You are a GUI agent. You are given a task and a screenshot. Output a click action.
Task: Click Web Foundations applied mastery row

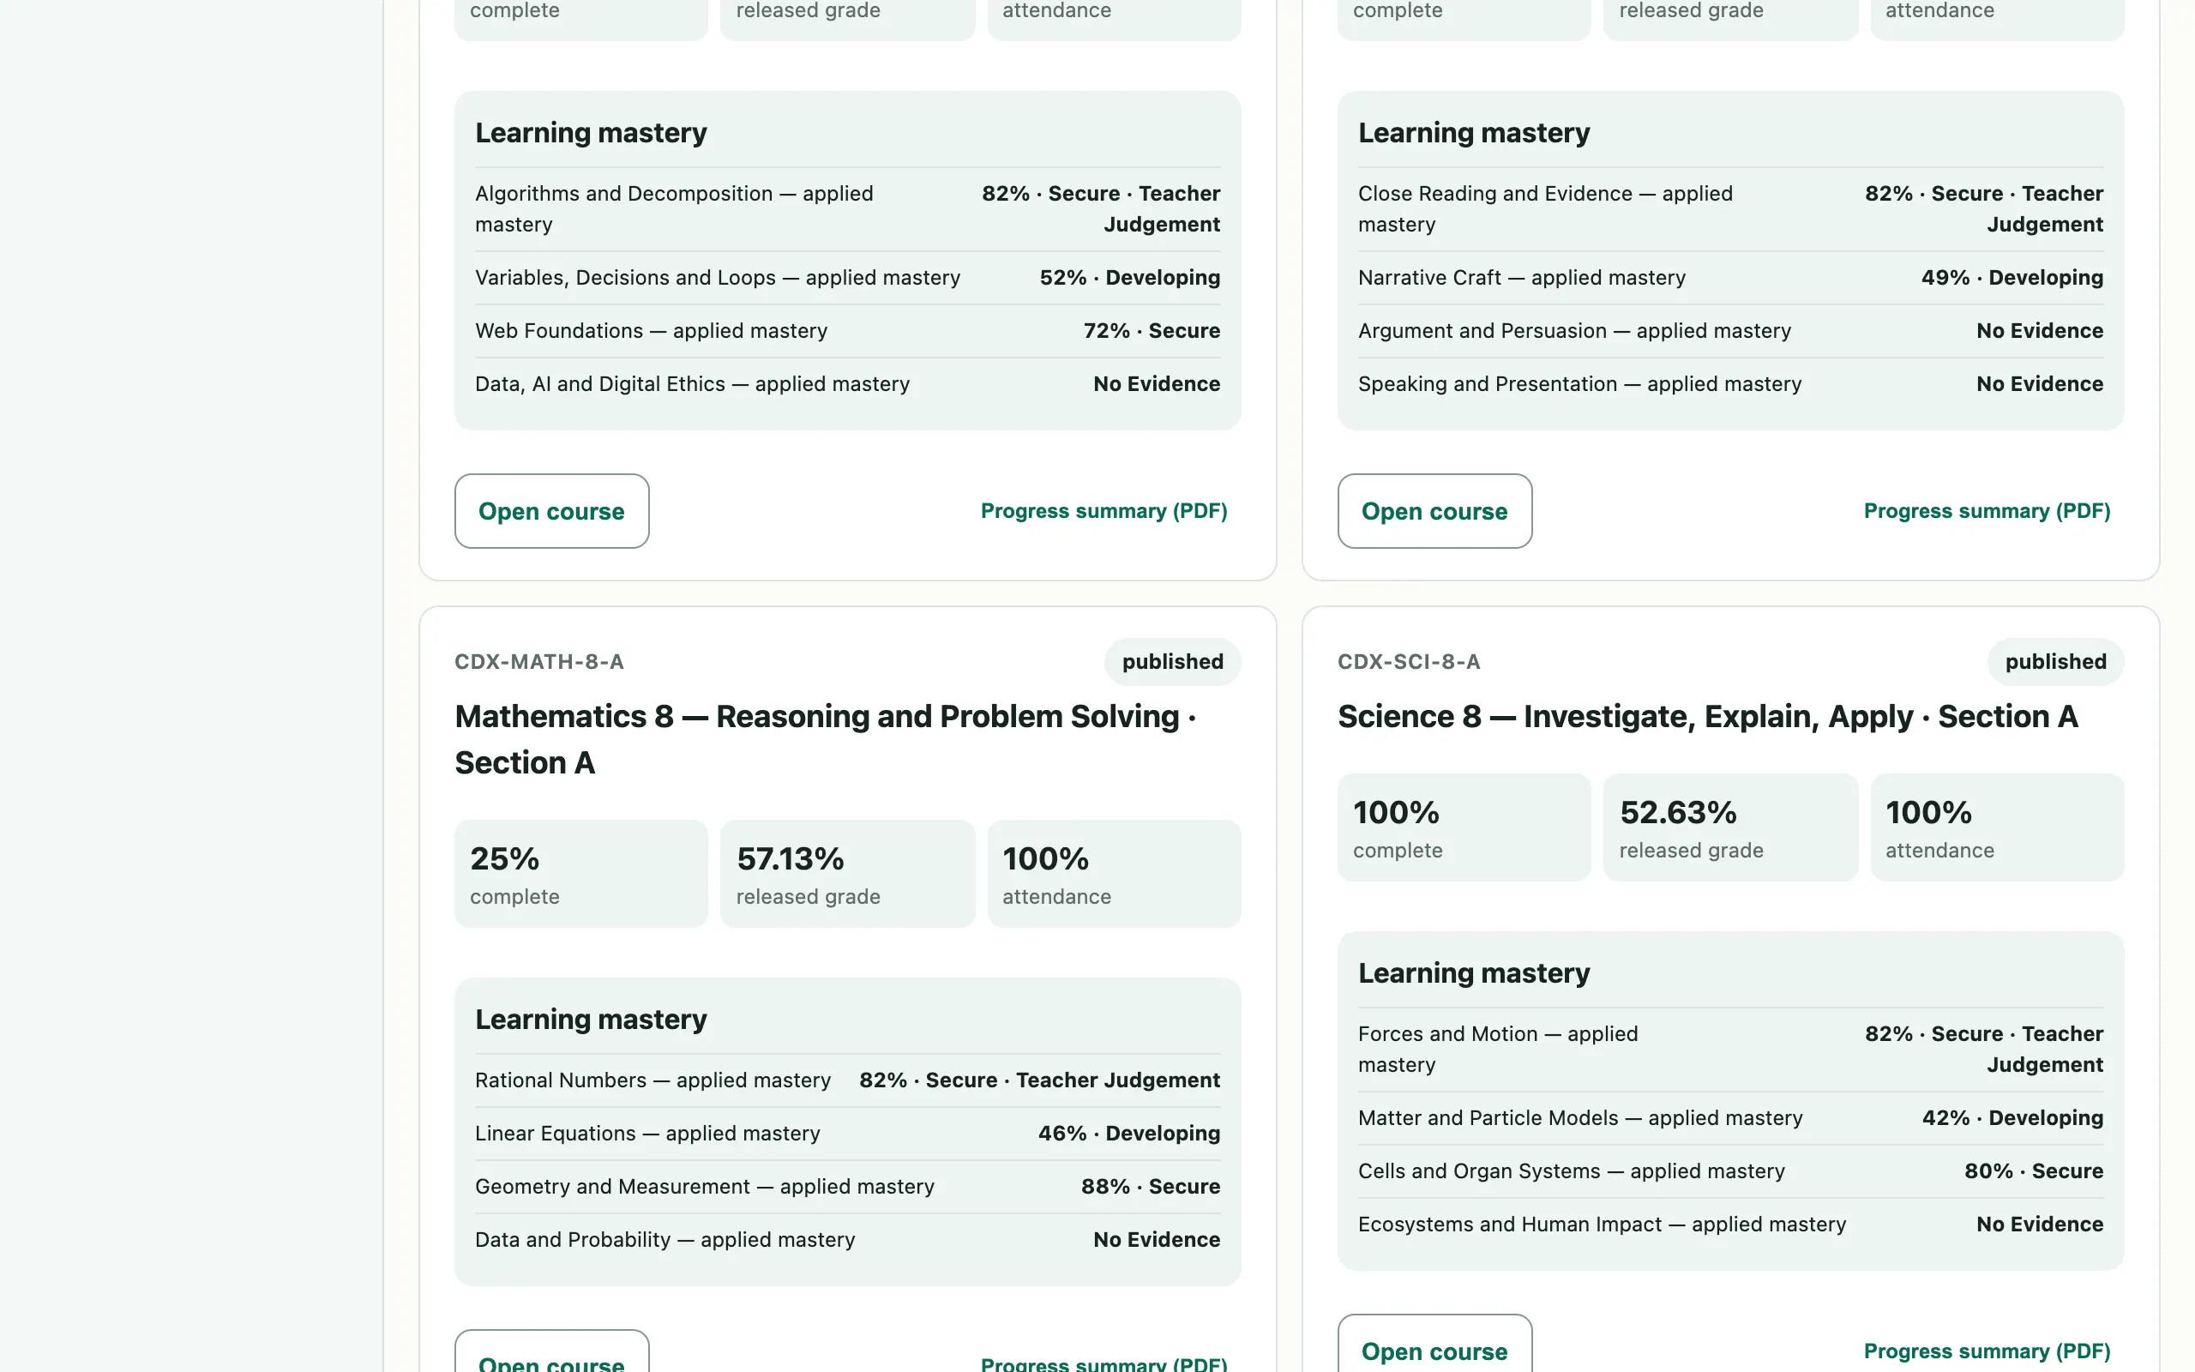coord(847,331)
